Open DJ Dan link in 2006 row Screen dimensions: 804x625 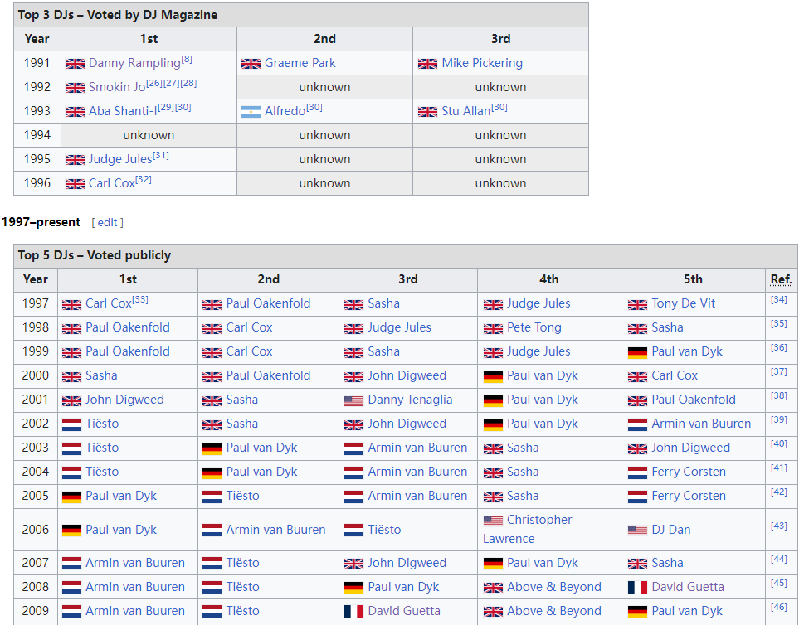pos(670,529)
